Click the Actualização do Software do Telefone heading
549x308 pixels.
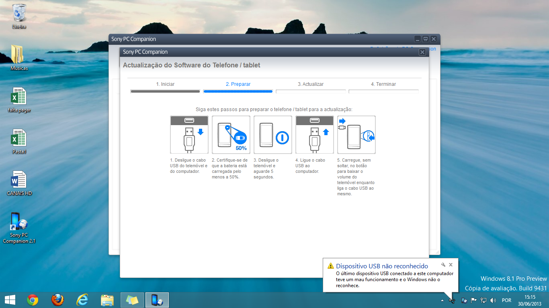[x=192, y=65]
